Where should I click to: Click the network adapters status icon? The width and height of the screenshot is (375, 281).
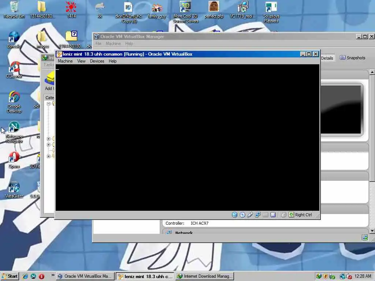pyautogui.click(x=257, y=215)
